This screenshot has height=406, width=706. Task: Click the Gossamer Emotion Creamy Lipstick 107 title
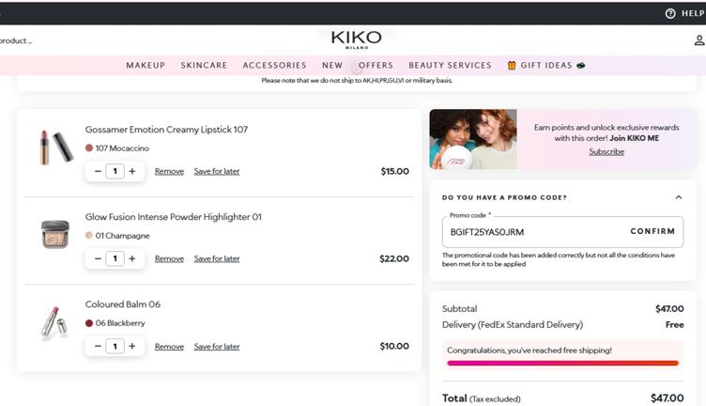tap(166, 130)
